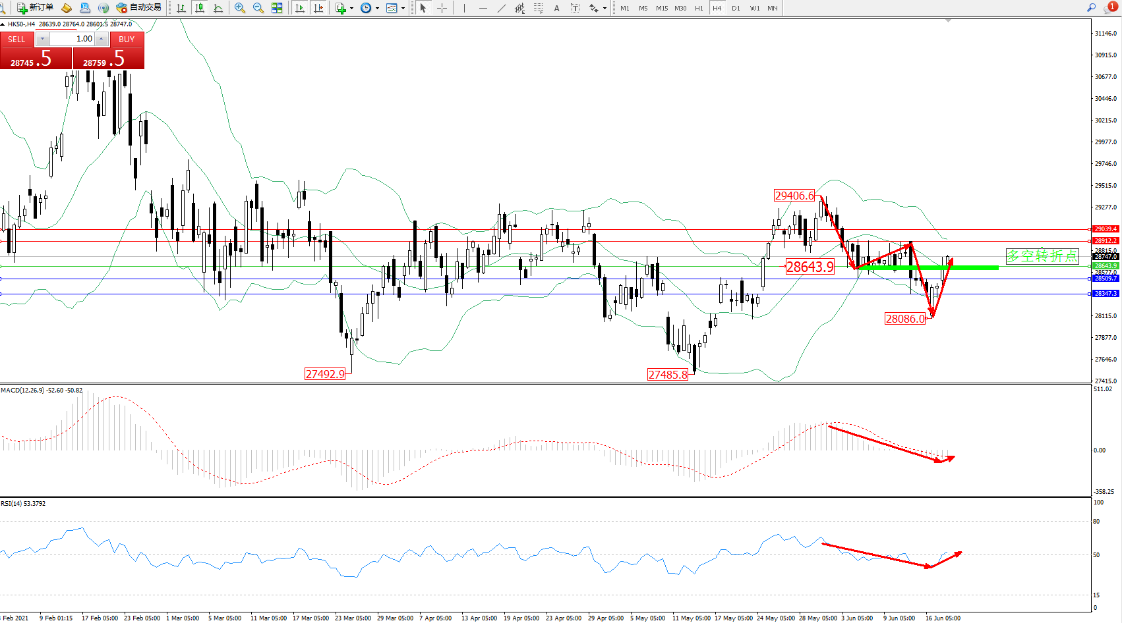
Task: Select the trendline drawing tool
Action: [502, 8]
